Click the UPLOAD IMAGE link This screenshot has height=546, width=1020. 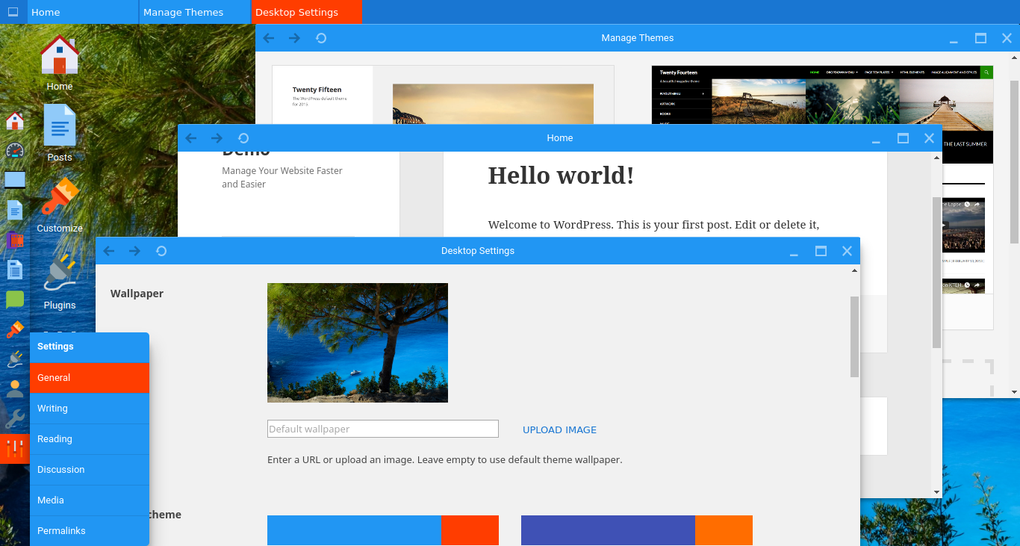pyautogui.click(x=559, y=430)
